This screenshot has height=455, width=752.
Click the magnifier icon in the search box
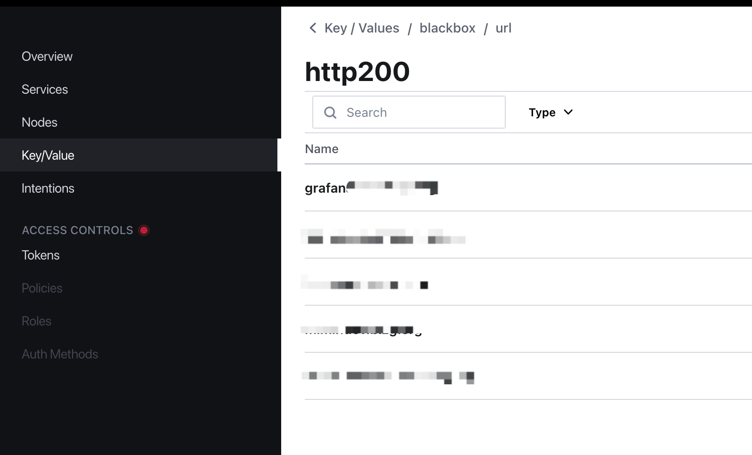pyautogui.click(x=330, y=113)
